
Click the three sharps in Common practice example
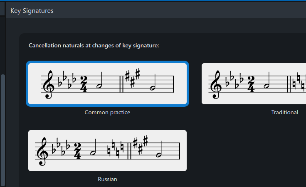(133, 78)
